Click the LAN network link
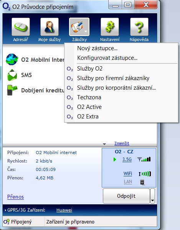The height and width of the screenshot is (230, 180). (128, 182)
